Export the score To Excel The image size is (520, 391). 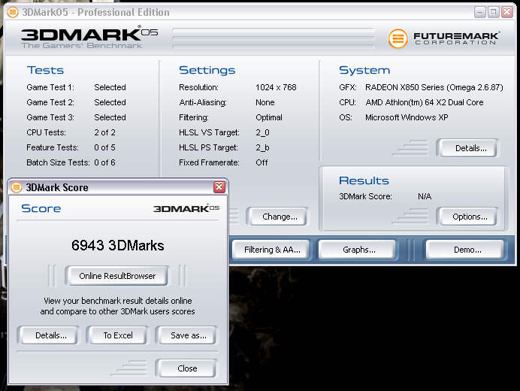[118, 335]
